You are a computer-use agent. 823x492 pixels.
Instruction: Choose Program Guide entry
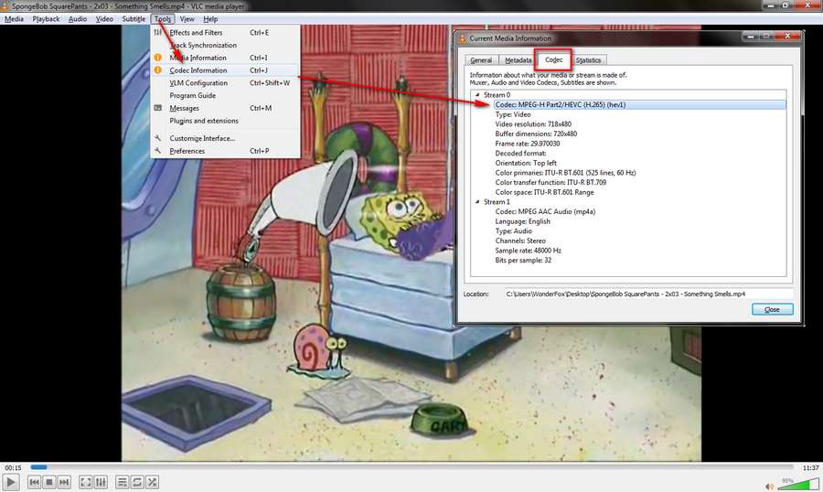pyautogui.click(x=225, y=95)
